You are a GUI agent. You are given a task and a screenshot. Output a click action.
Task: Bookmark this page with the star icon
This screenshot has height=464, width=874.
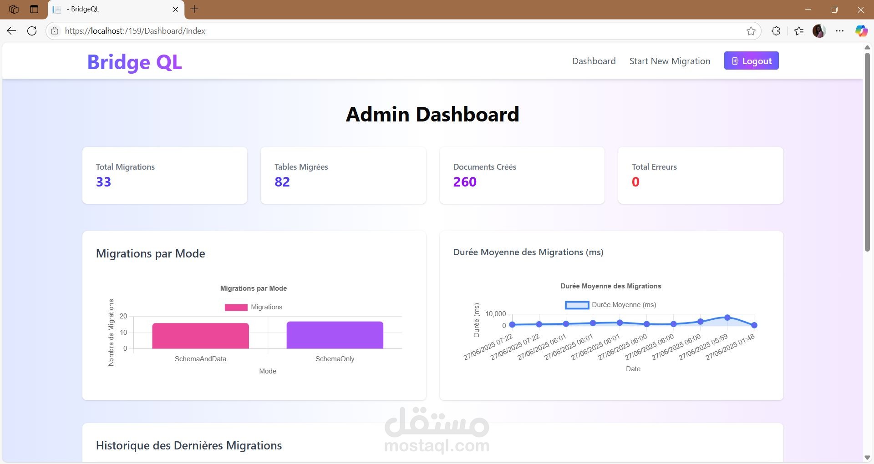point(751,31)
